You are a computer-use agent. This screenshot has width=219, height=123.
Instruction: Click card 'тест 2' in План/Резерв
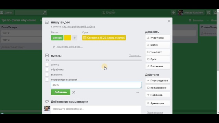click(x=22, y=33)
